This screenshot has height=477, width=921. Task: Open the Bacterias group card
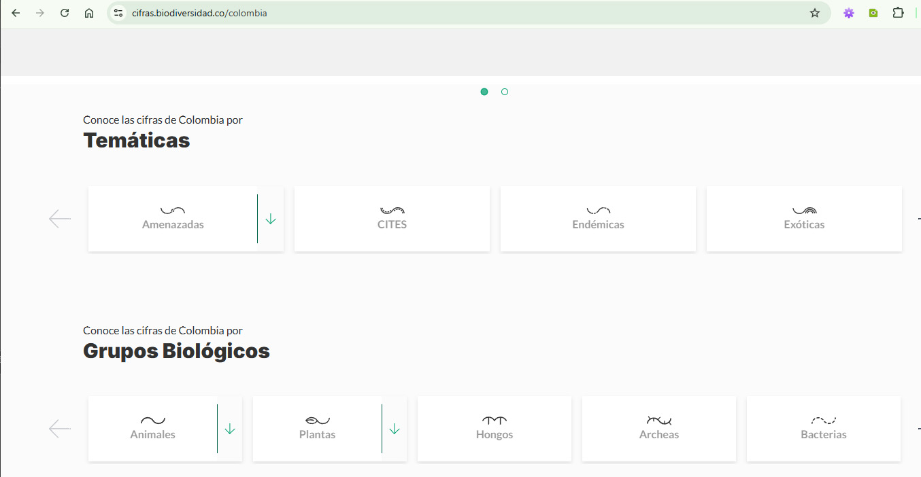click(x=824, y=429)
